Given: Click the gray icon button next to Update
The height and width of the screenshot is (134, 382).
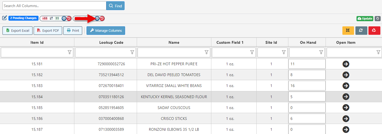Looking at the screenshot, I should pos(377,18).
